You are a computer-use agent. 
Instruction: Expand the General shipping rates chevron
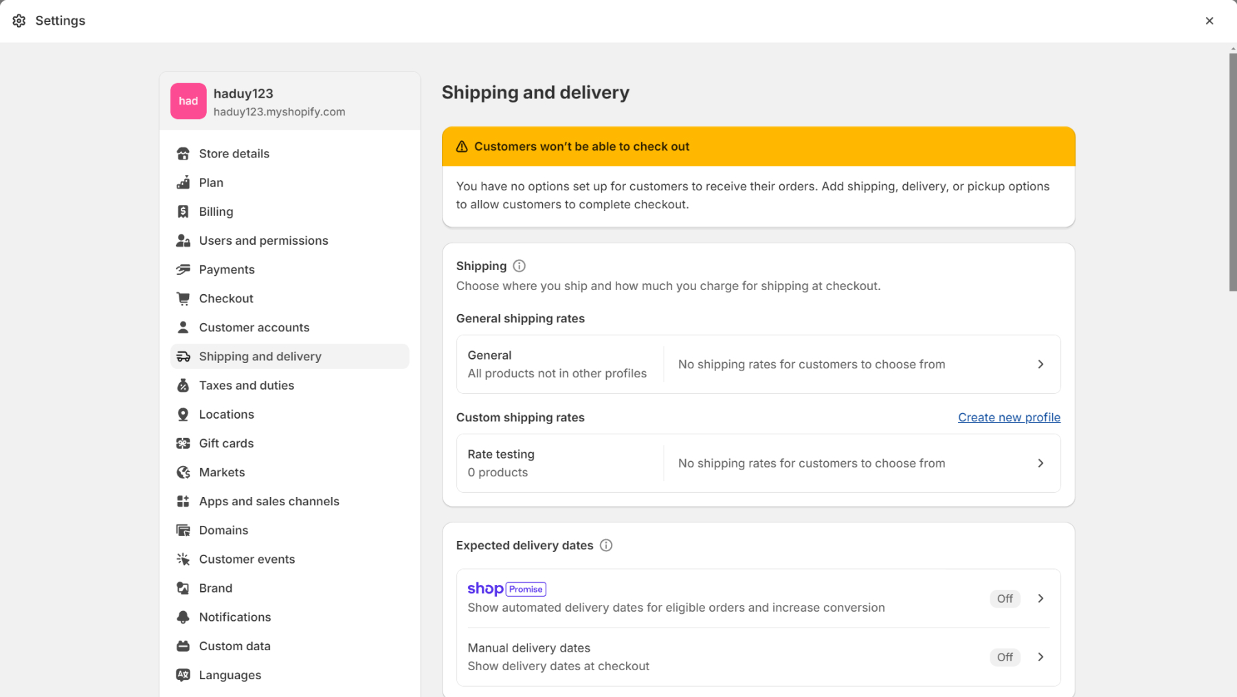pos(1040,364)
